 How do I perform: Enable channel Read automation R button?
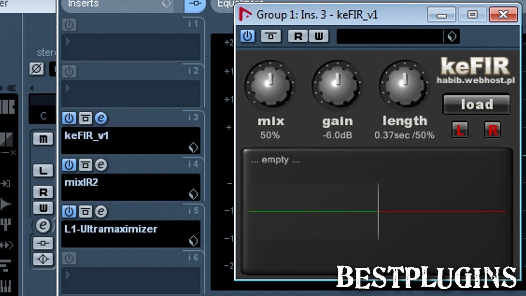coord(43,192)
